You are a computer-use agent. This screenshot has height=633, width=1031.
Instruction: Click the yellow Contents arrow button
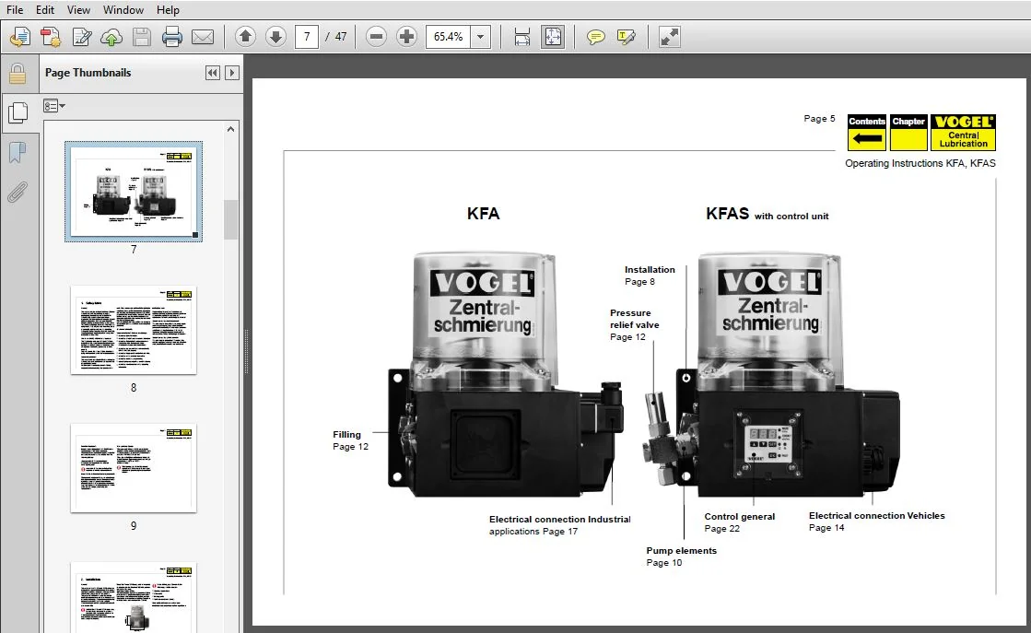pos(867,133)
